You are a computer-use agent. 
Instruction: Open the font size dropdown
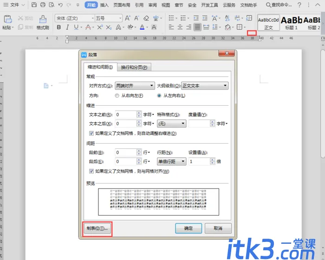pos(120,18)
